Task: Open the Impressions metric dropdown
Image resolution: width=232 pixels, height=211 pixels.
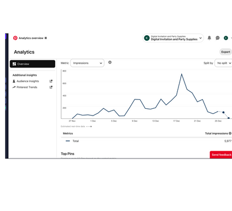Action: (88, 63)
